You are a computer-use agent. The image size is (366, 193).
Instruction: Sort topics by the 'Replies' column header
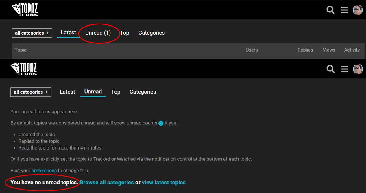[x=305, y=50]
